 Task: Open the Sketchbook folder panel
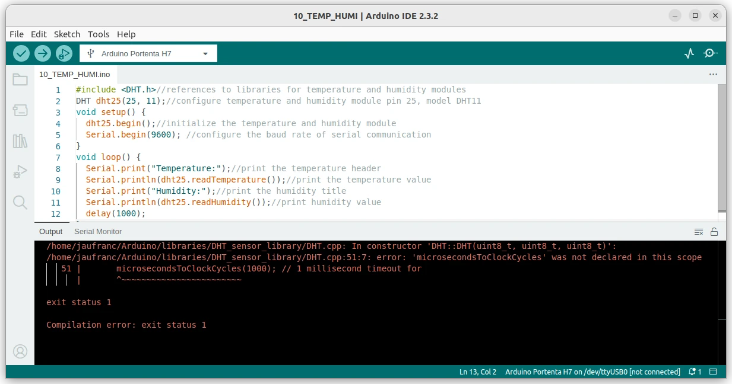click(20, 79)
